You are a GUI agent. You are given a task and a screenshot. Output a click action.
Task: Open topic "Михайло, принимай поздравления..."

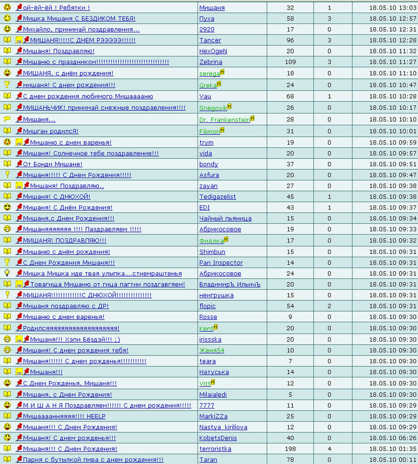(82, 29)
